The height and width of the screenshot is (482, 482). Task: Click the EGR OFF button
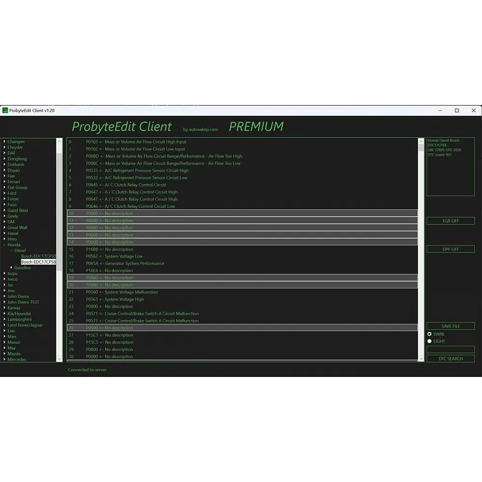point(450,221)
